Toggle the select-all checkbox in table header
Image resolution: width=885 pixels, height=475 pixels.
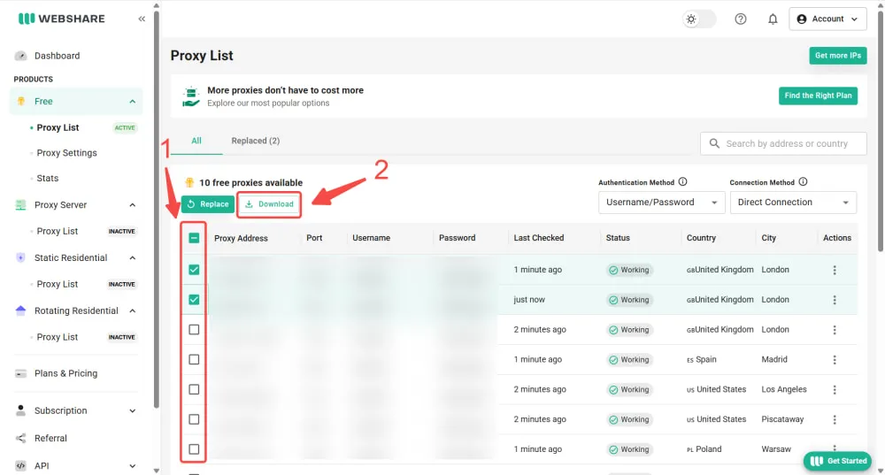[x=194, y=238]
